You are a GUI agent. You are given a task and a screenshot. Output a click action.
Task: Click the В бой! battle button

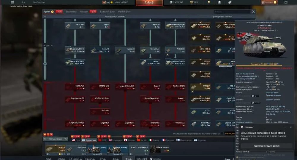tap(149, 3)
